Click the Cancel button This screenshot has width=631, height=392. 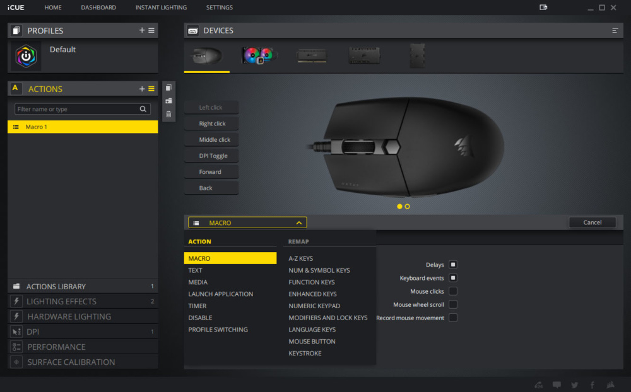pyautogui.click(x=593, y=222)
